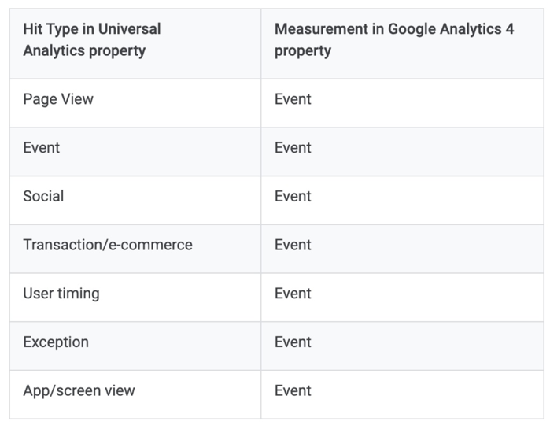Click the GA4 'Event' cell beside Social
This screenshot has width=550, height=425.
(x=293, y=196)
